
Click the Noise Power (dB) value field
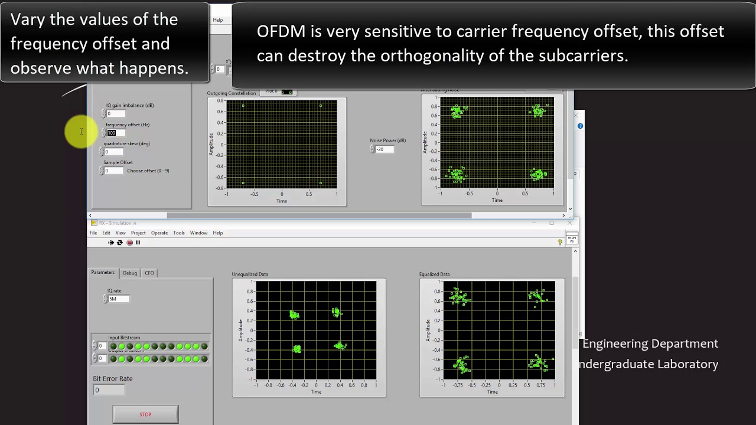[384, 149]
